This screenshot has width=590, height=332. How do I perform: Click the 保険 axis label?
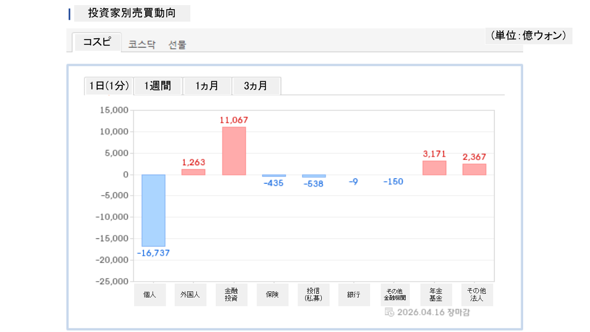(272, 295)
